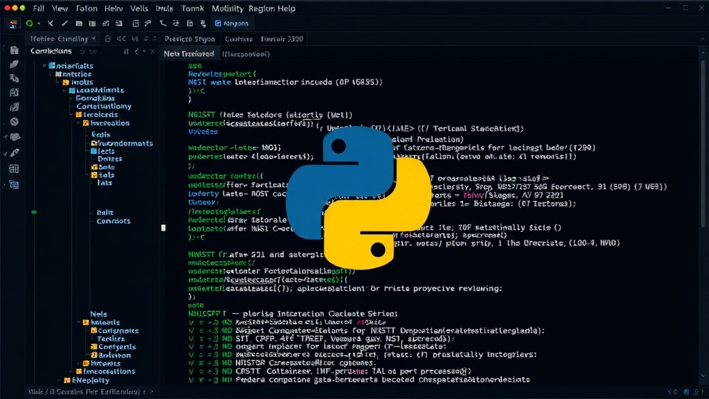
Task: Click the wrench icon in the left sidebar
Action: click(x=15, y=153)
